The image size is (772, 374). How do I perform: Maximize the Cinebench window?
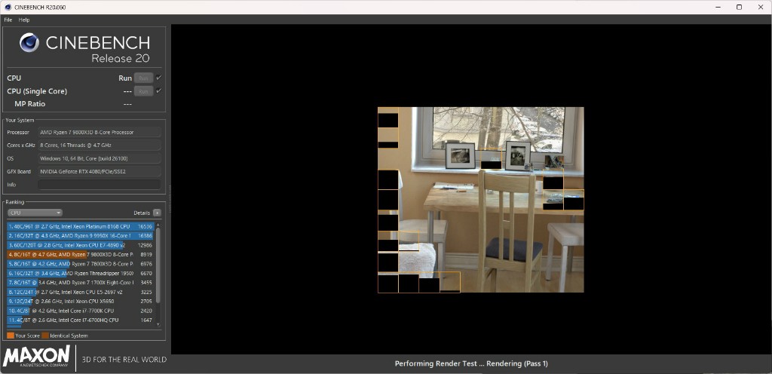(739, 7)
